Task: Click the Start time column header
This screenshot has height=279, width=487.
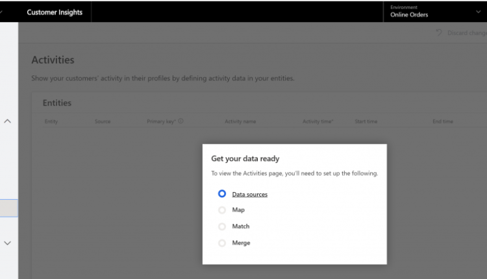Action: [x=368, y=121]
